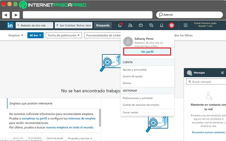Select Idioma menu entry
Screen dimensions: 226x141
point(127,83)
